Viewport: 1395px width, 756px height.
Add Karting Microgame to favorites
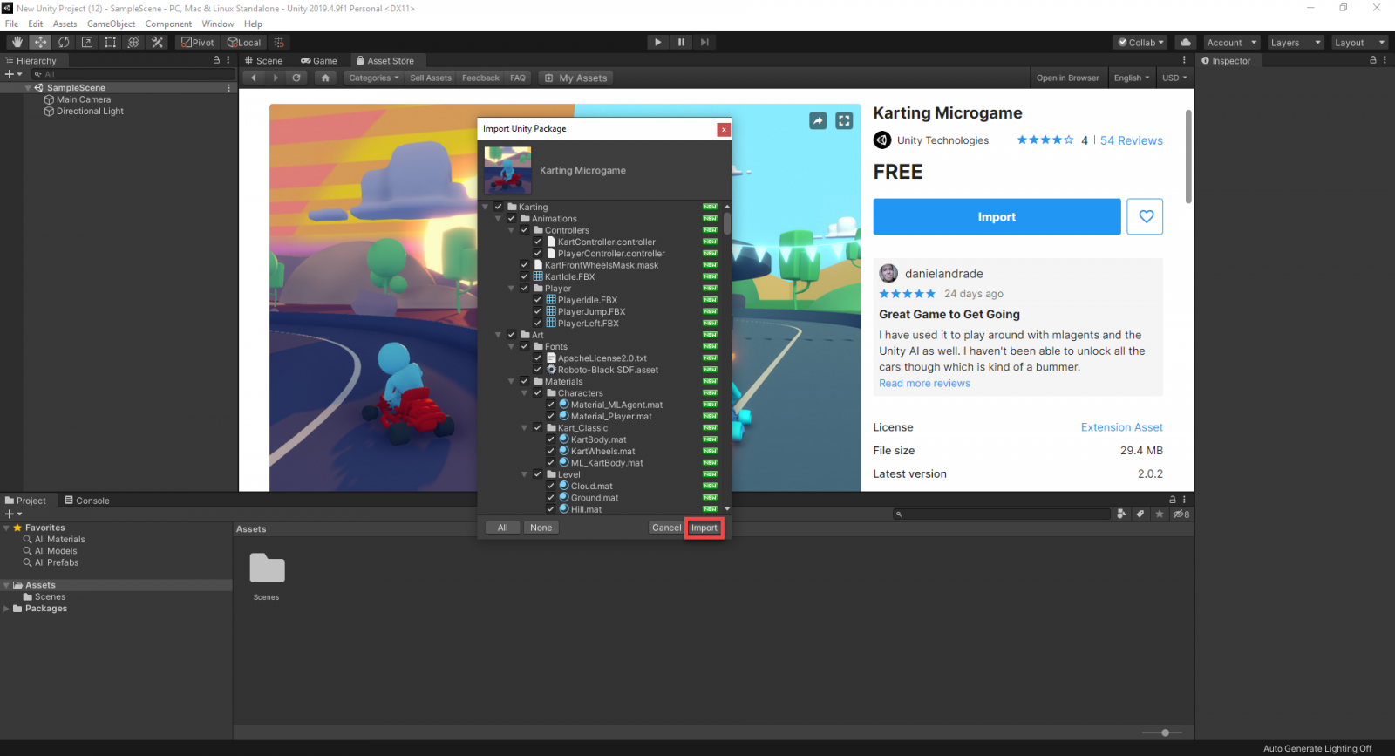1146,216
